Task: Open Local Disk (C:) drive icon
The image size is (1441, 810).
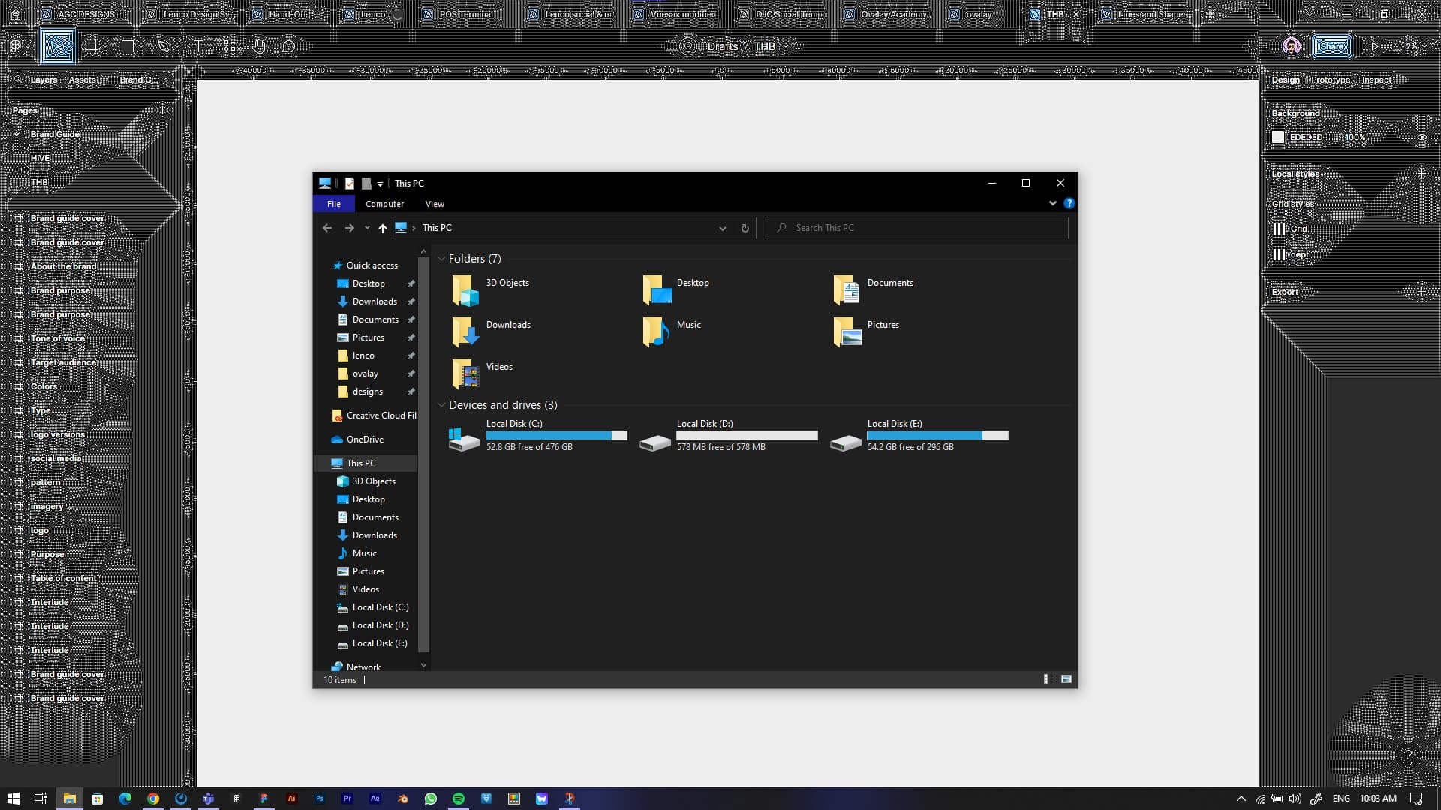Action: pos(464,439)
